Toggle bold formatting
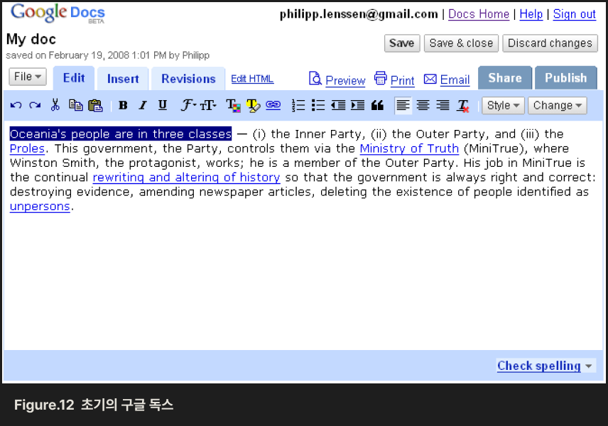The width and height of the screenshot is (608, 426). [123, 105]
